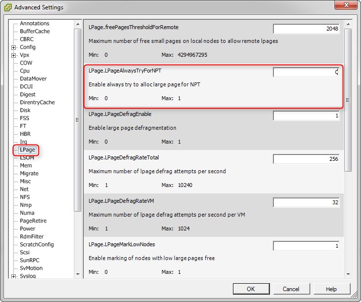Focus the LPage.LPageDefragEnable input box
The width and height of the screenshot is (361, 302).
(x=306, y=115)
